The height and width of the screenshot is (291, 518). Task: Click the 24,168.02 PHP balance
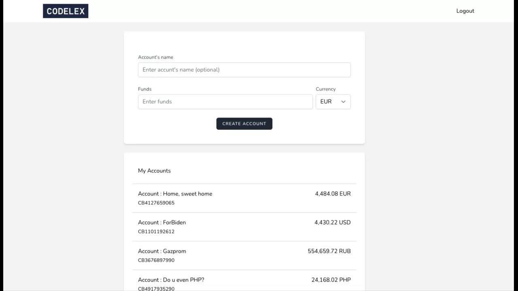pos(331,280)
